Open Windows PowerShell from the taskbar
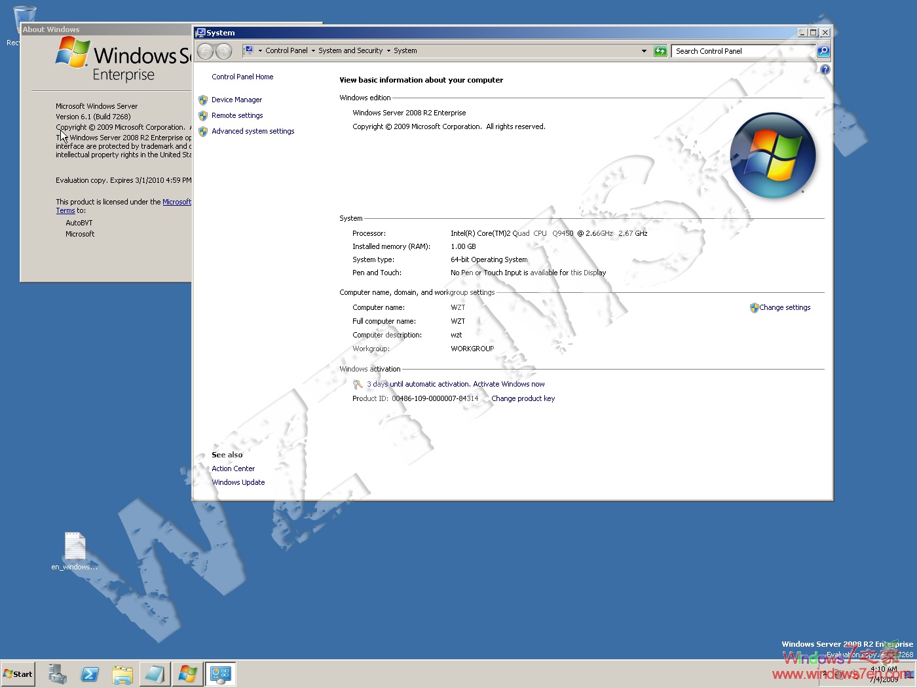The width and height of the screenshot is (917, 688). [90, 674]
